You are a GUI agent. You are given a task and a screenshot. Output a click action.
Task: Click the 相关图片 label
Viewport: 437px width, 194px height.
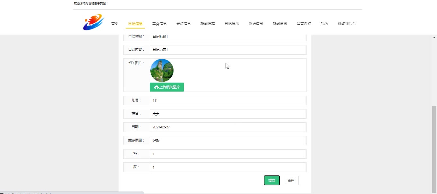137,63
